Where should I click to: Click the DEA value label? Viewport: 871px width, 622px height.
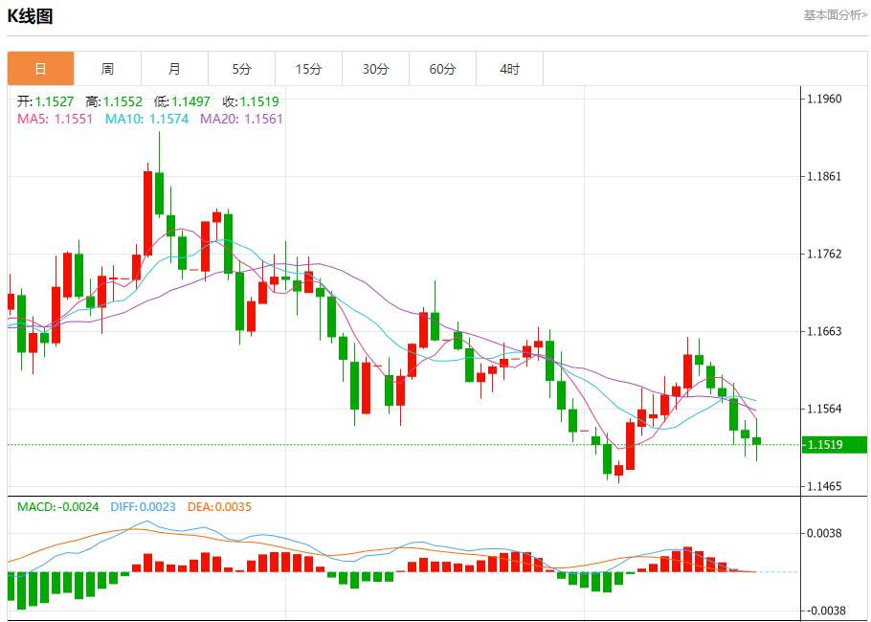219,506
